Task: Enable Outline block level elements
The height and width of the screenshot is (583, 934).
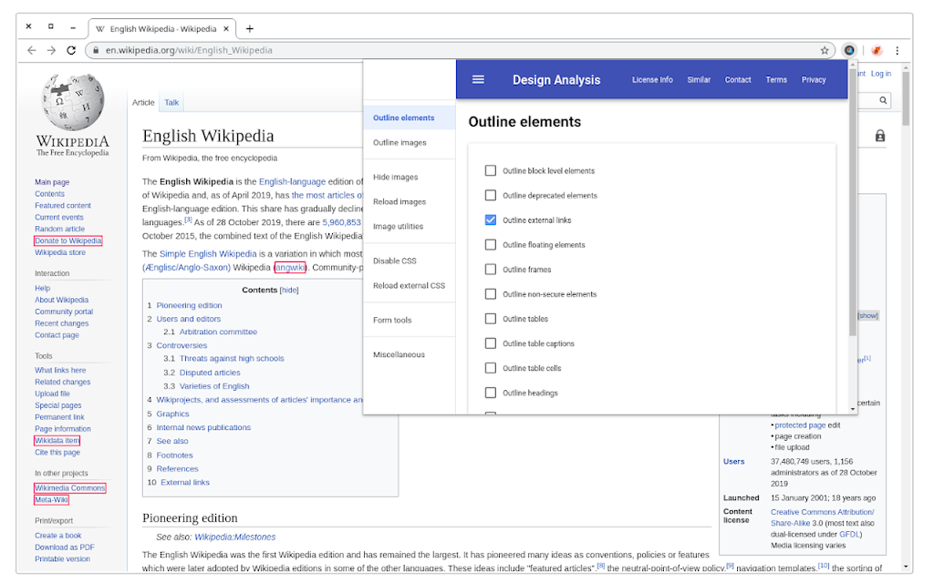Action: point(490,170)
